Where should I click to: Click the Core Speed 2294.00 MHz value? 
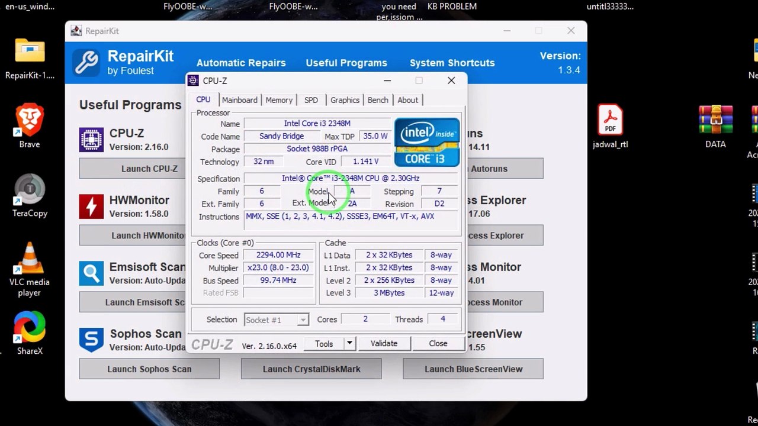[278, 255]
